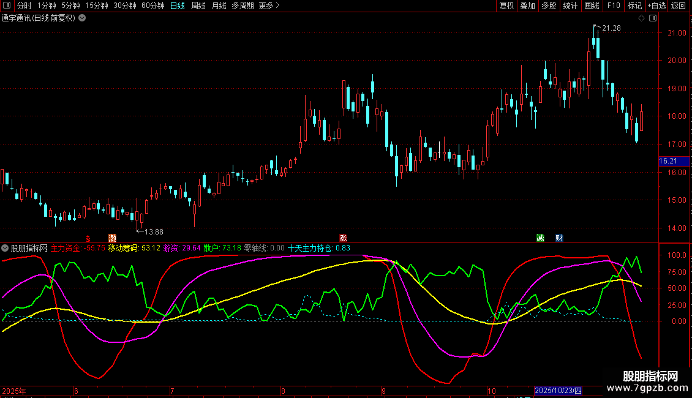Click the 标记 mark button
692x398 pixels.
pyautogui.click(x=634, y=6)
